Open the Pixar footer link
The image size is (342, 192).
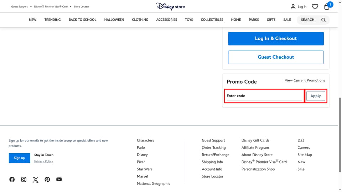[x=141, y=162]
